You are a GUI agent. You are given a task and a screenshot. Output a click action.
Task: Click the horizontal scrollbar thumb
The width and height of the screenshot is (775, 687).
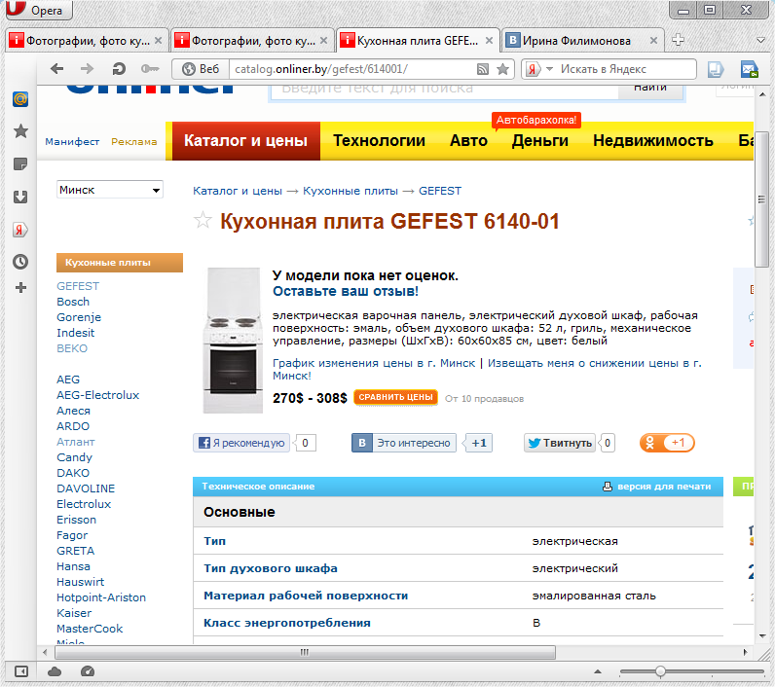[305, 652]
